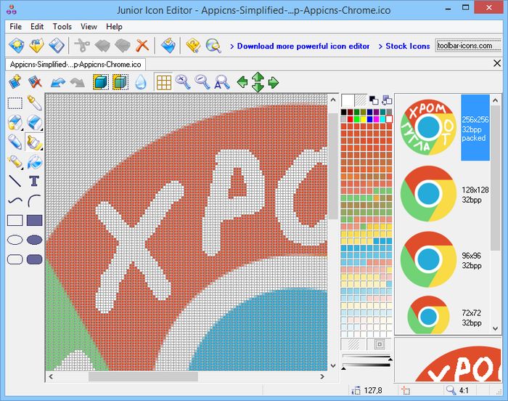Select the filled ellipse shape tool

[34, 240]
